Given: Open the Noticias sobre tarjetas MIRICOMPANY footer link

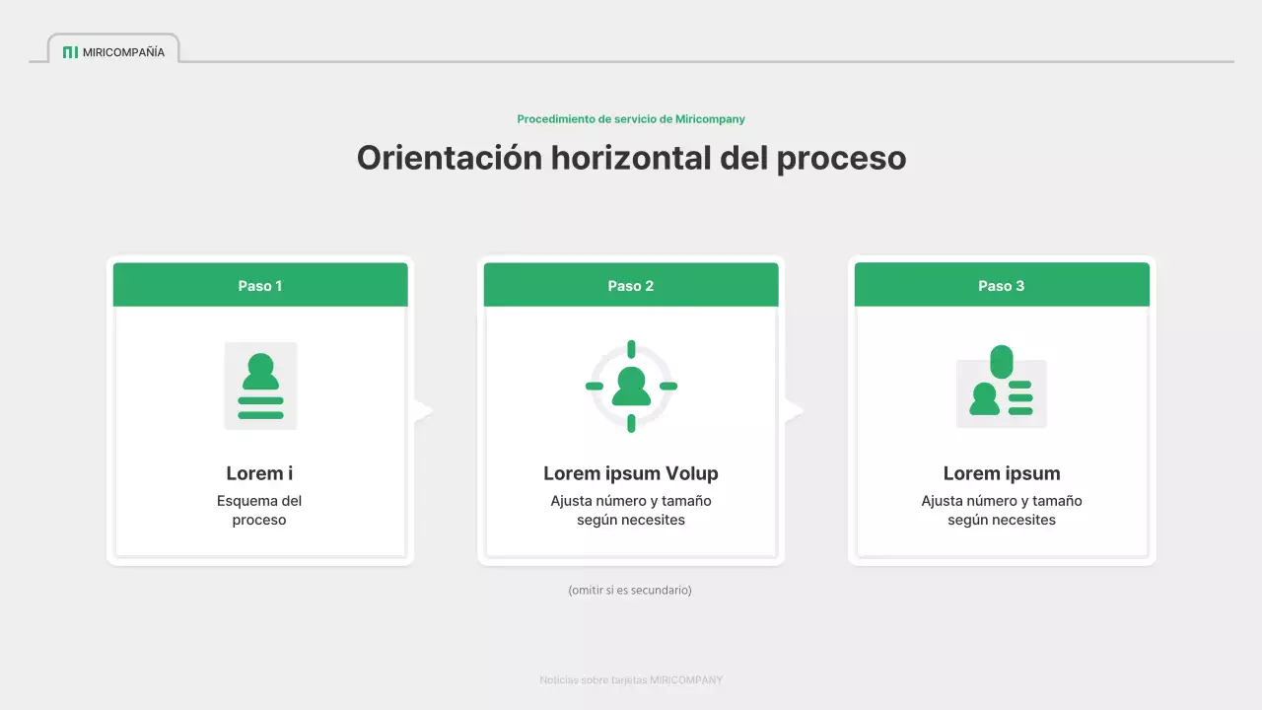Looking at the screenshot, I should coord(630,679).
